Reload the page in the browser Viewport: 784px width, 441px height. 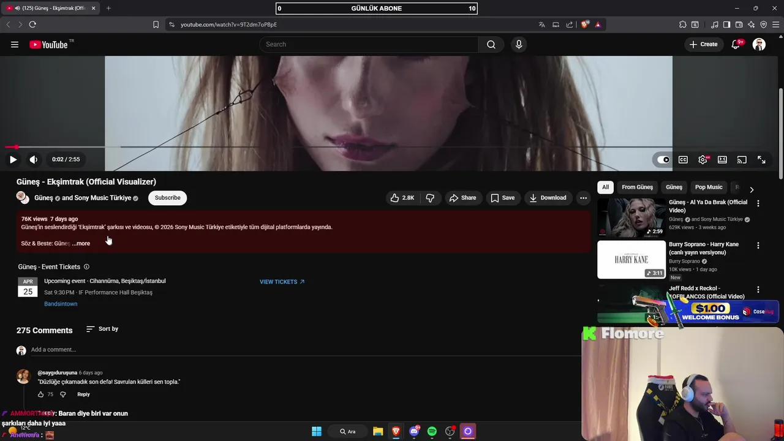coord(32,24)
